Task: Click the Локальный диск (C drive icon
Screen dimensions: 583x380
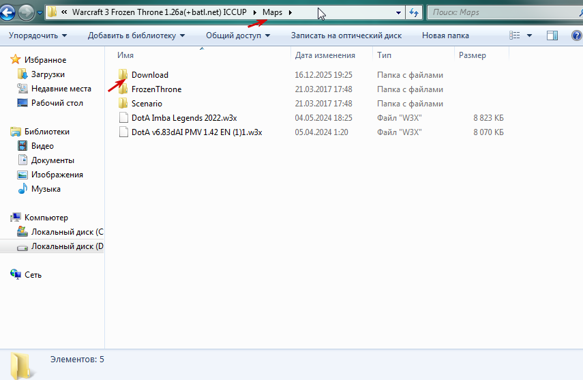Action: click(x=23, y=231)
